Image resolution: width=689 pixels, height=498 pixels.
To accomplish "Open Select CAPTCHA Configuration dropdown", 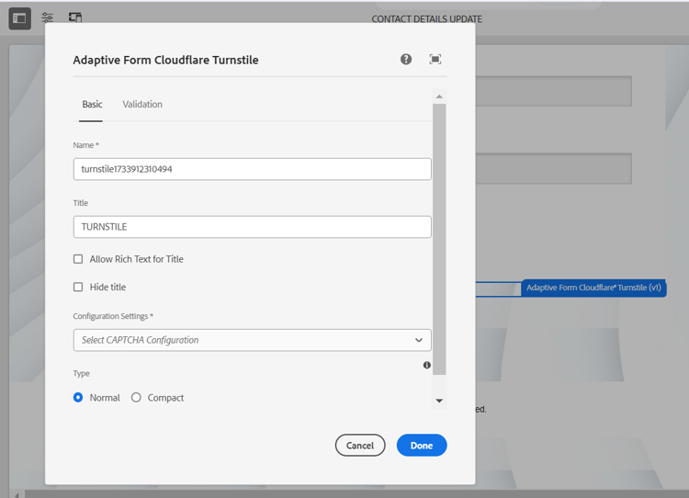I will pos(253,340).
